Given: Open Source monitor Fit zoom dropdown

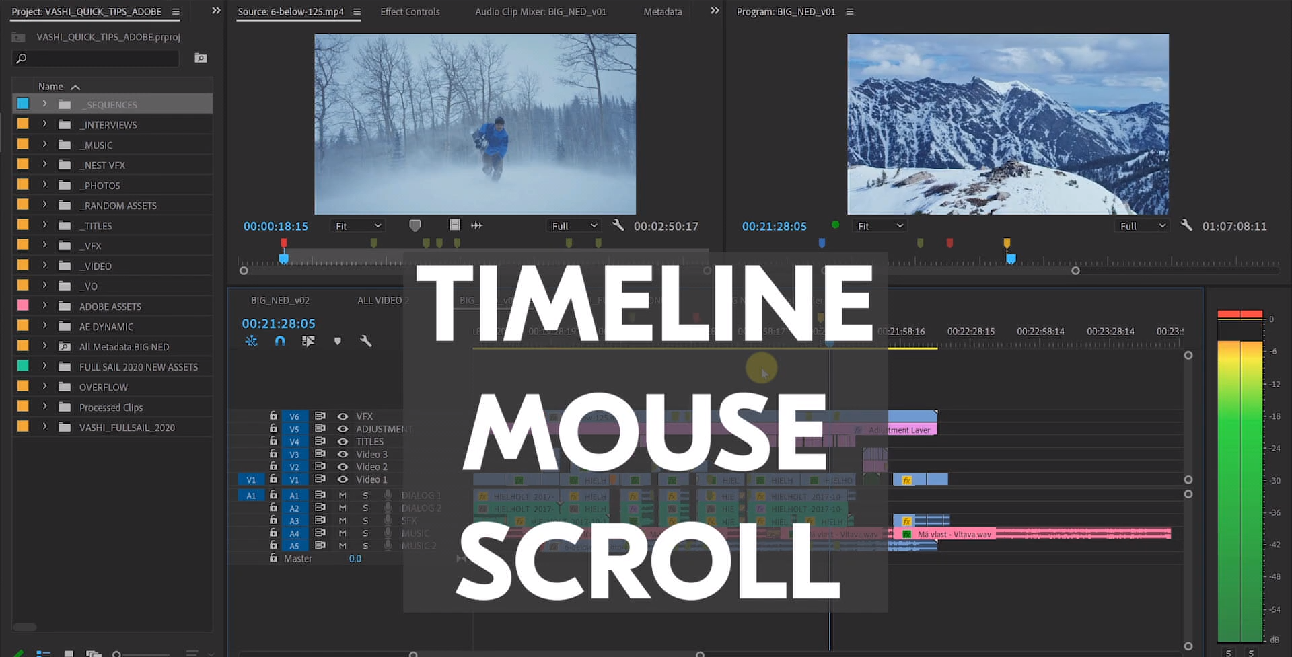Looking at the screenshot, I should [x=357, y=226].
